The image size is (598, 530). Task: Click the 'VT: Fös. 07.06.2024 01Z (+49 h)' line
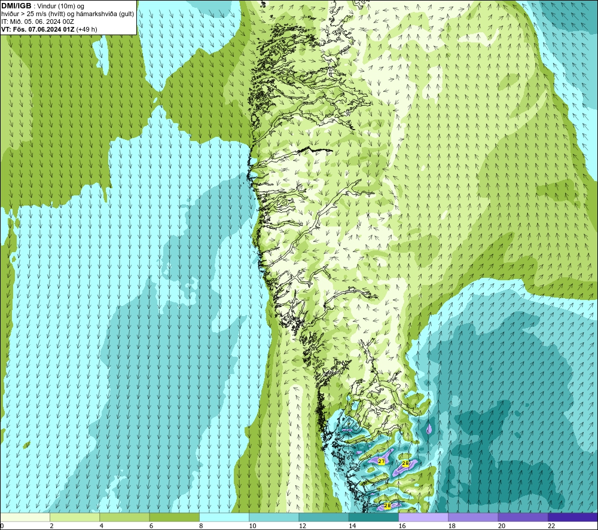pyautogui.click(x=49, y=29)
